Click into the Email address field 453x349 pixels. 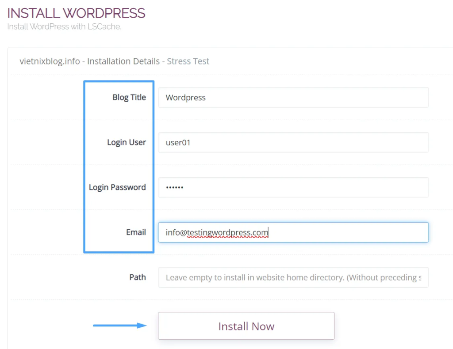pyautogui.click(x=293, y=232)
